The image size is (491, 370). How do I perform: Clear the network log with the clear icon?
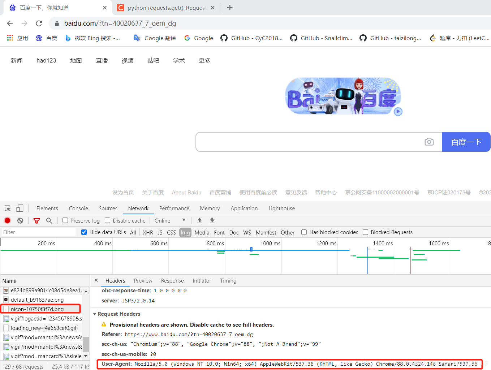[20, 220]
